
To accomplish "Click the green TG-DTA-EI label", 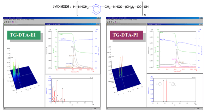I will [24, 35].
